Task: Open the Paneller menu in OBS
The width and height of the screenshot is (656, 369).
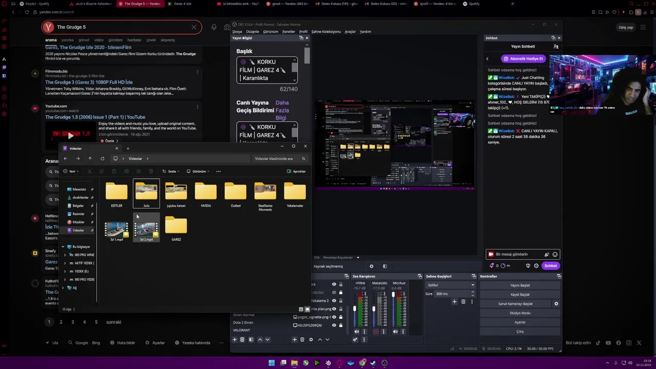Action: (289, 31)
